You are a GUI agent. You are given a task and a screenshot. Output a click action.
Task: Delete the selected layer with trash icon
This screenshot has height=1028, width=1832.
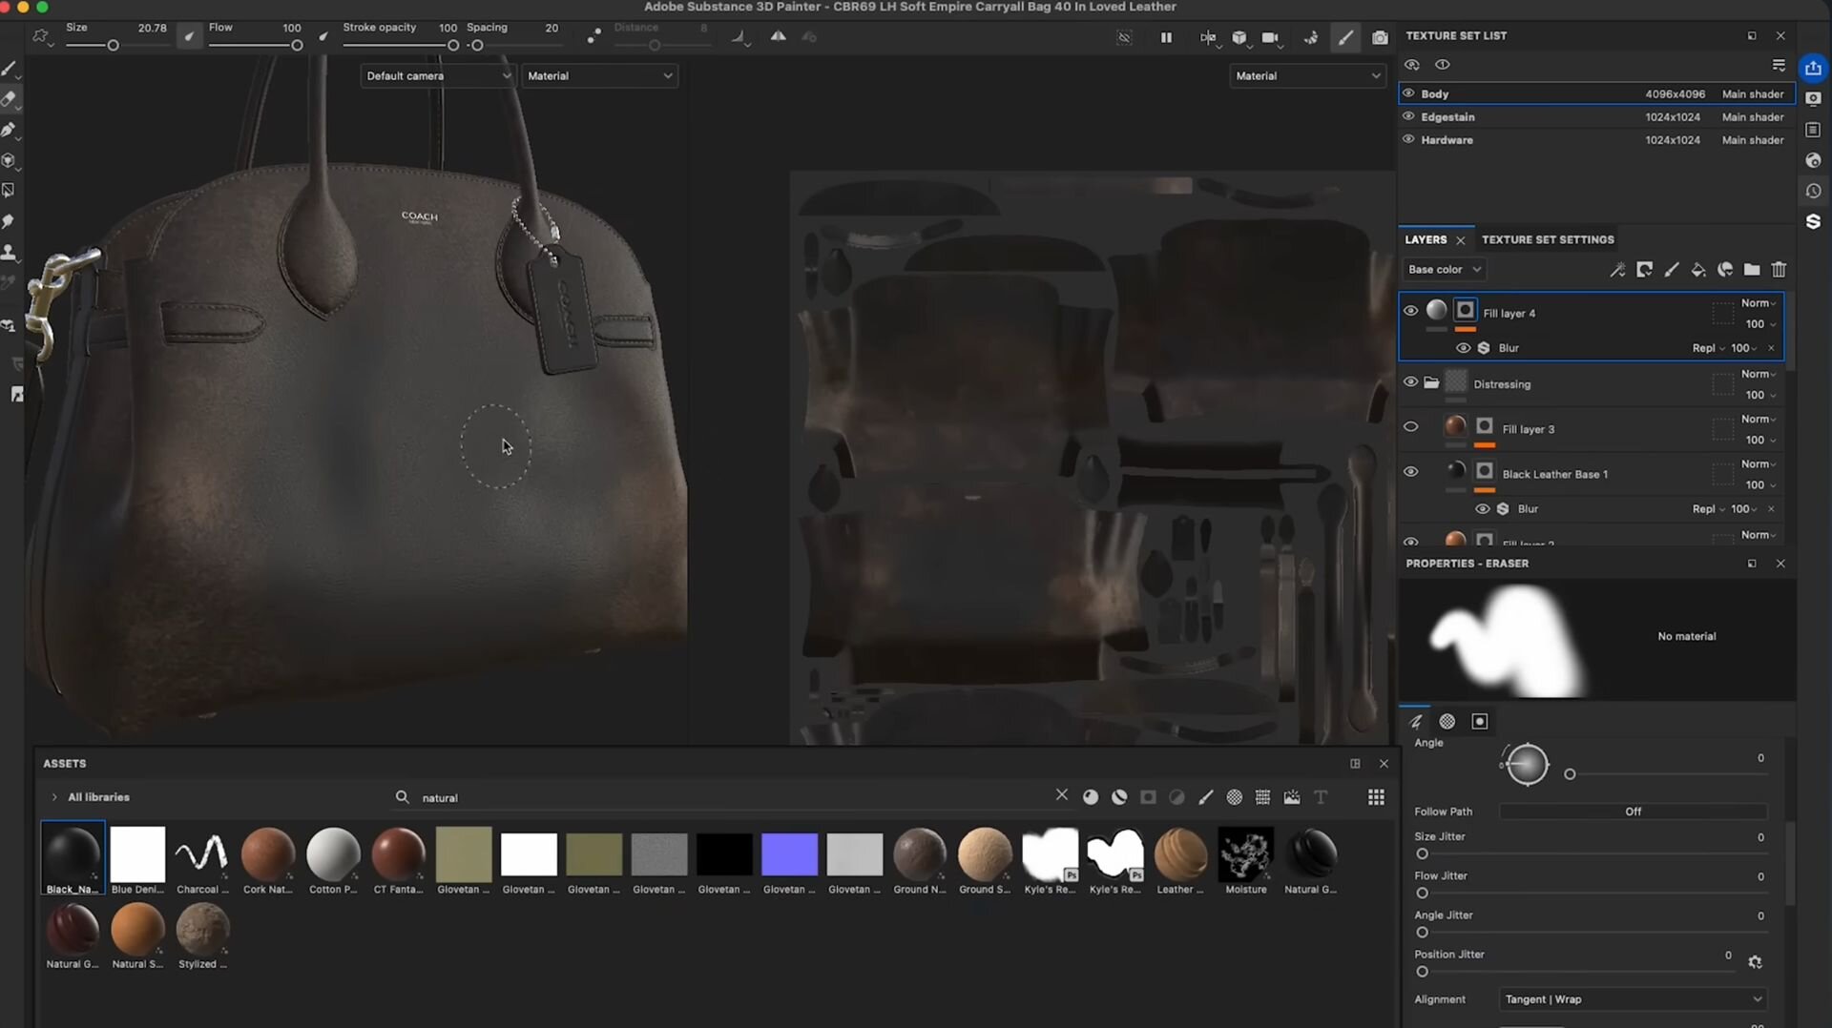tap(1779, 270)
